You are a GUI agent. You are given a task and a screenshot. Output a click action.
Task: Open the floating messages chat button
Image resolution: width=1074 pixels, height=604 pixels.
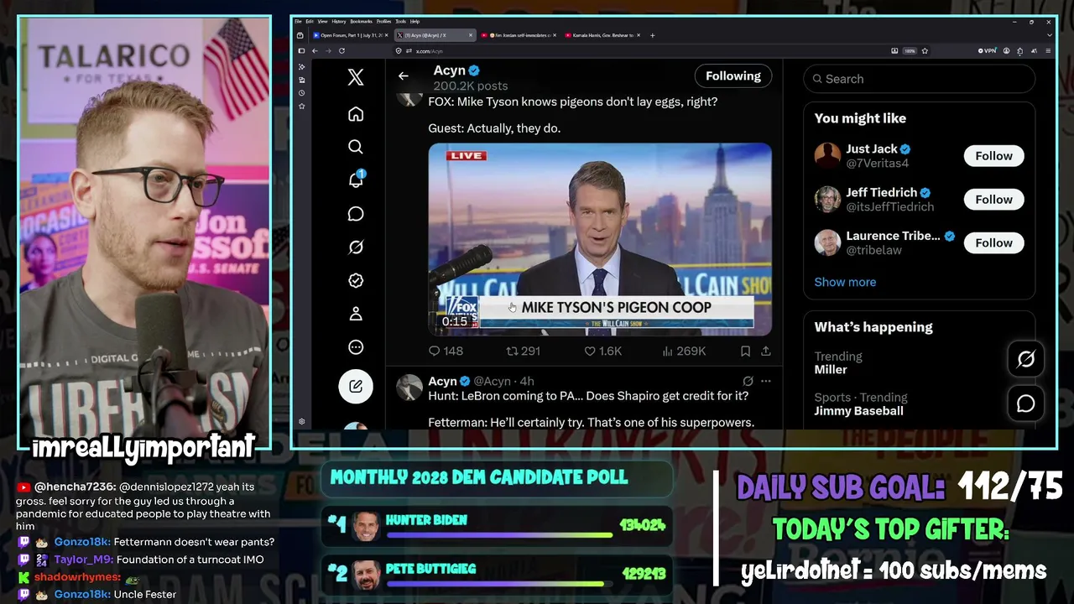pyautogui.click(x=1025, y=404)
